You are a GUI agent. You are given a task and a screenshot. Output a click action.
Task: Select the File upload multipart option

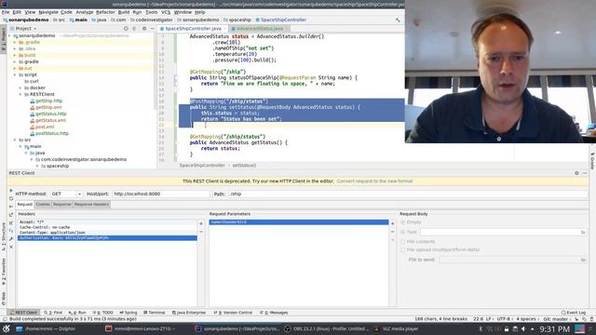[403, 250]
